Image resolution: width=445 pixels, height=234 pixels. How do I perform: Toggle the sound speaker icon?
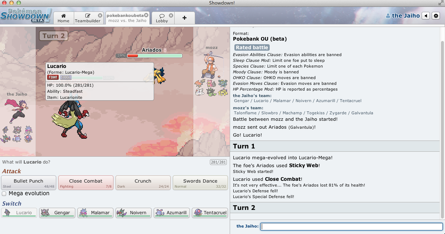pyautogui.click(x=426, y=16)
